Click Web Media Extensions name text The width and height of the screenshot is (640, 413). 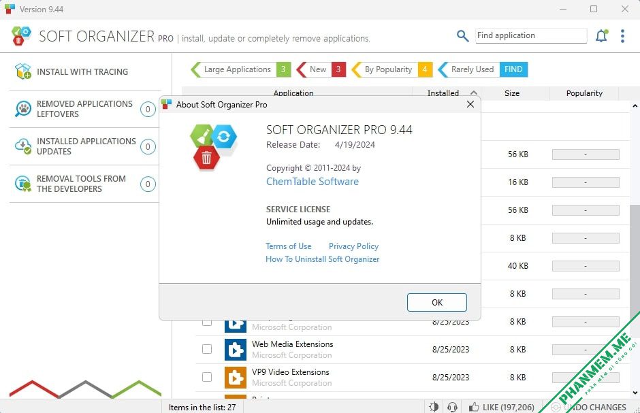pos(292,344)
